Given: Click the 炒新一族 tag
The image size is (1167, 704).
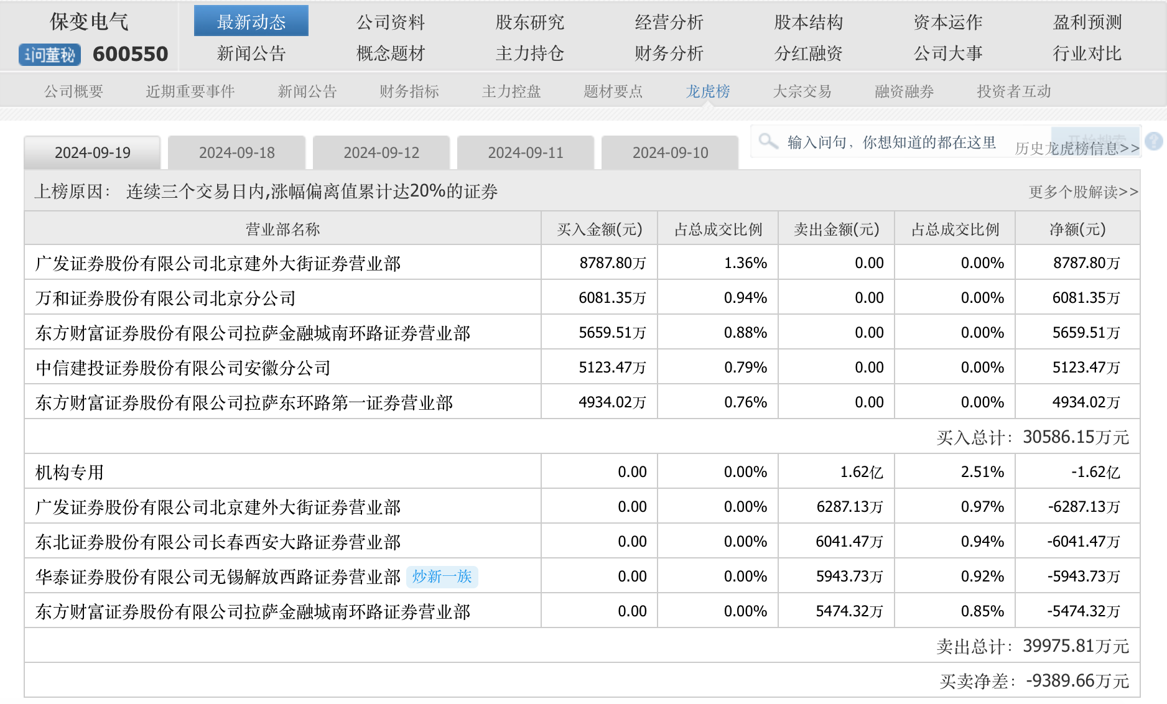Looking at the screenshot, I should [442, 577].
